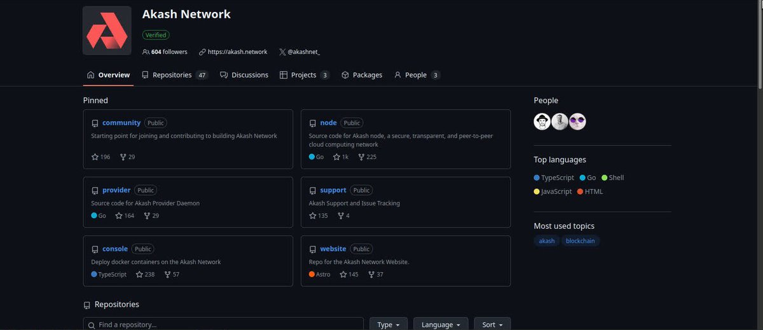
Task: View the 145 stars of website
Action: coord(349,275)
